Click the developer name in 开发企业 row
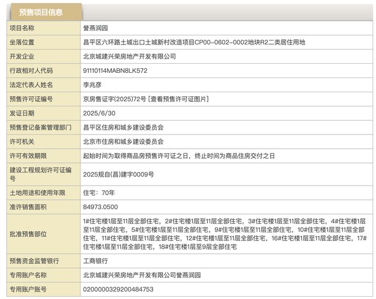376x299 pixels. [x=129, y=56]
